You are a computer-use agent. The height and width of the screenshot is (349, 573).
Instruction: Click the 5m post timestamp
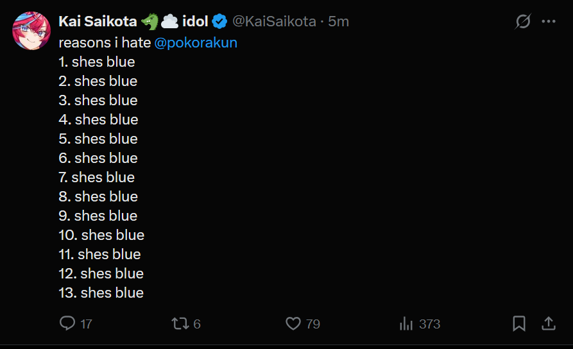tap(338, 22)
